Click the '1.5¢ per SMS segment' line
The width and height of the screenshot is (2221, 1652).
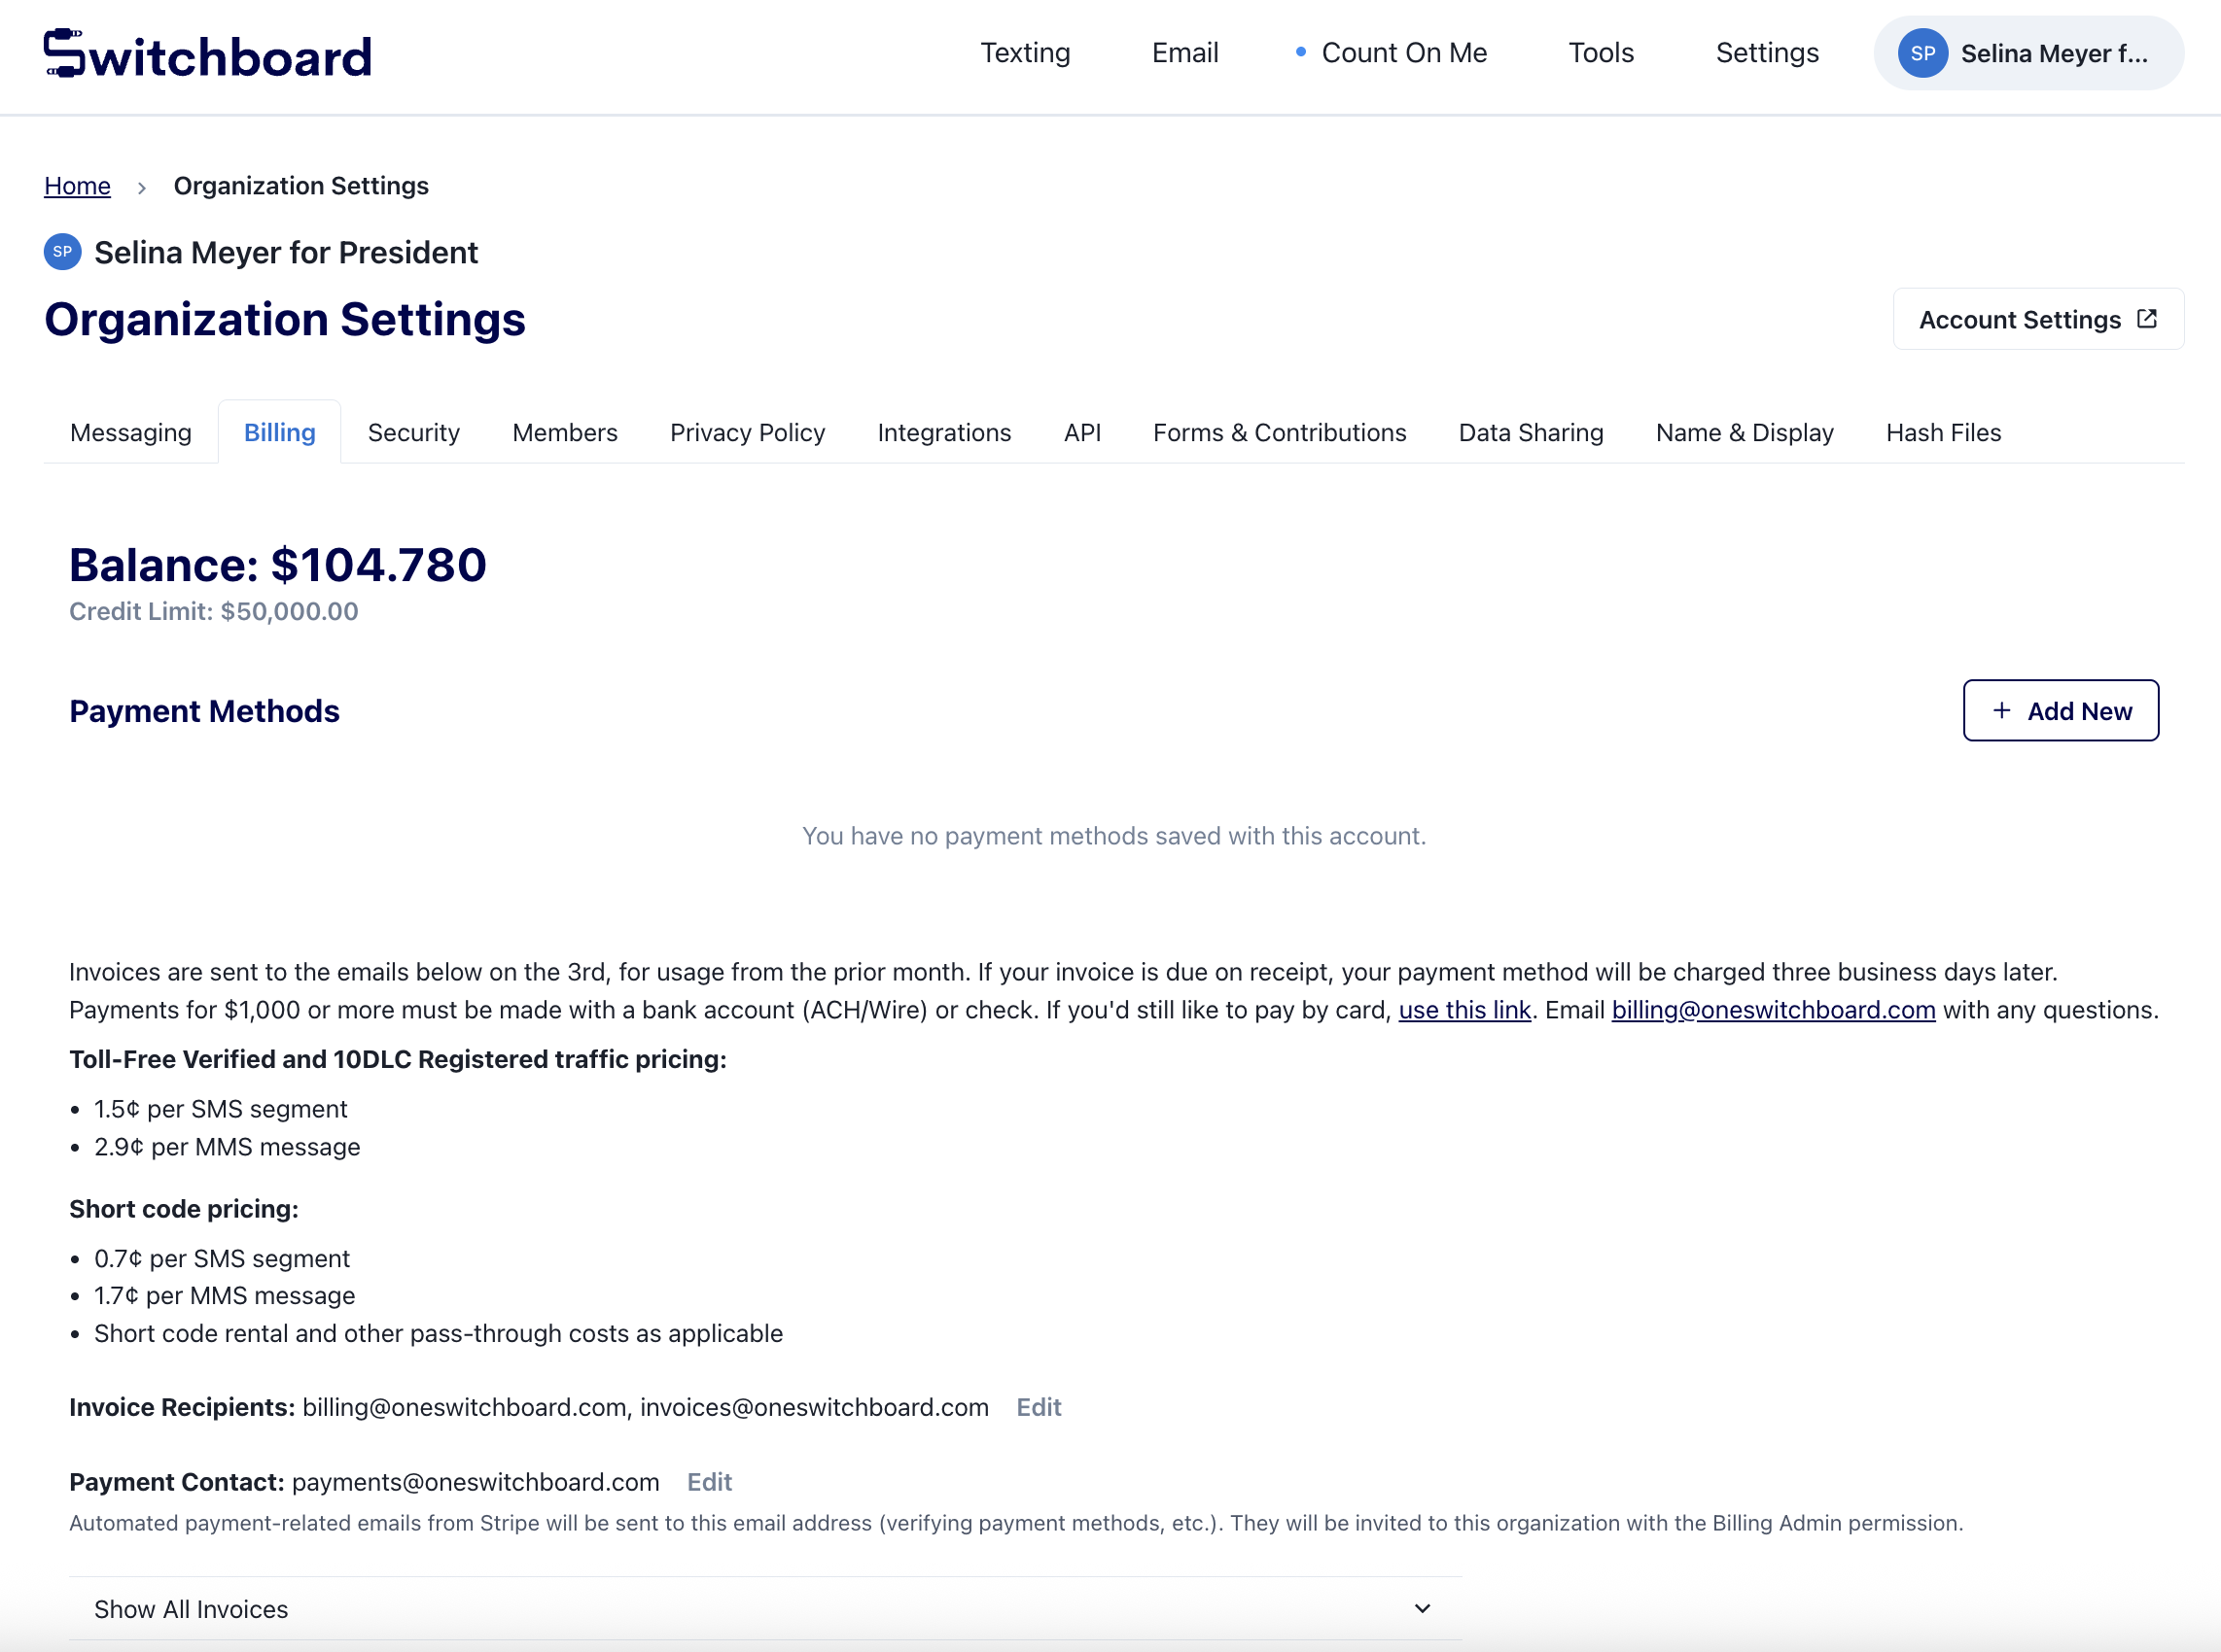click(x=221, y=1109)
